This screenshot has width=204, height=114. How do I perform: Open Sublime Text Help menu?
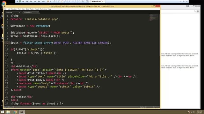click(50, 9)
